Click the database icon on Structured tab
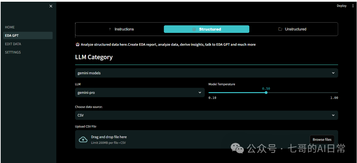 [194, 29]
